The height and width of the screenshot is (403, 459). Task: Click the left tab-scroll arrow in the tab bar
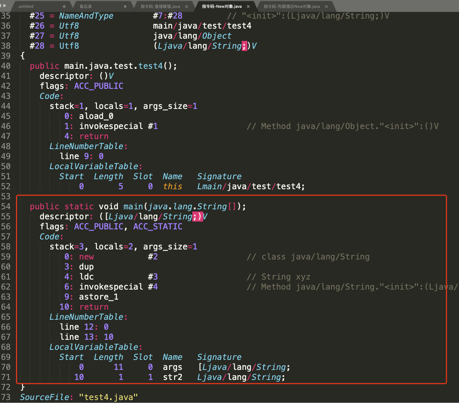pos(1,6)
